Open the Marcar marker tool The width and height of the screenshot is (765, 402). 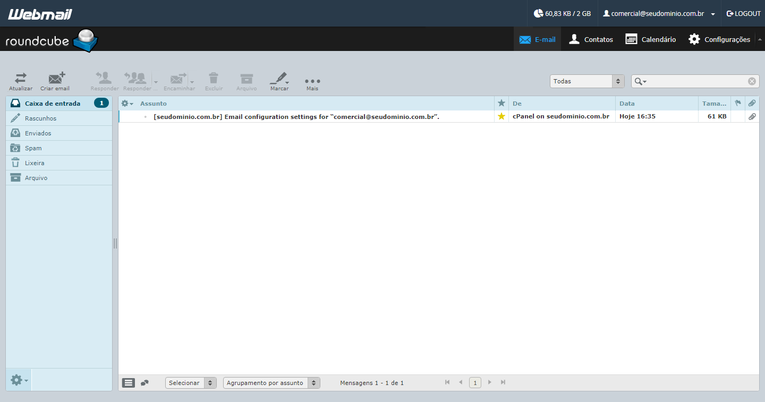point(279,82)
